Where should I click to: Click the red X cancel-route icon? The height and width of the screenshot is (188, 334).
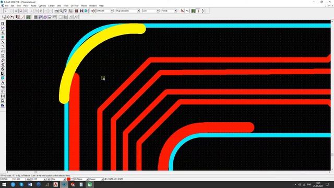pyautogui.click(x=182, y=11)
